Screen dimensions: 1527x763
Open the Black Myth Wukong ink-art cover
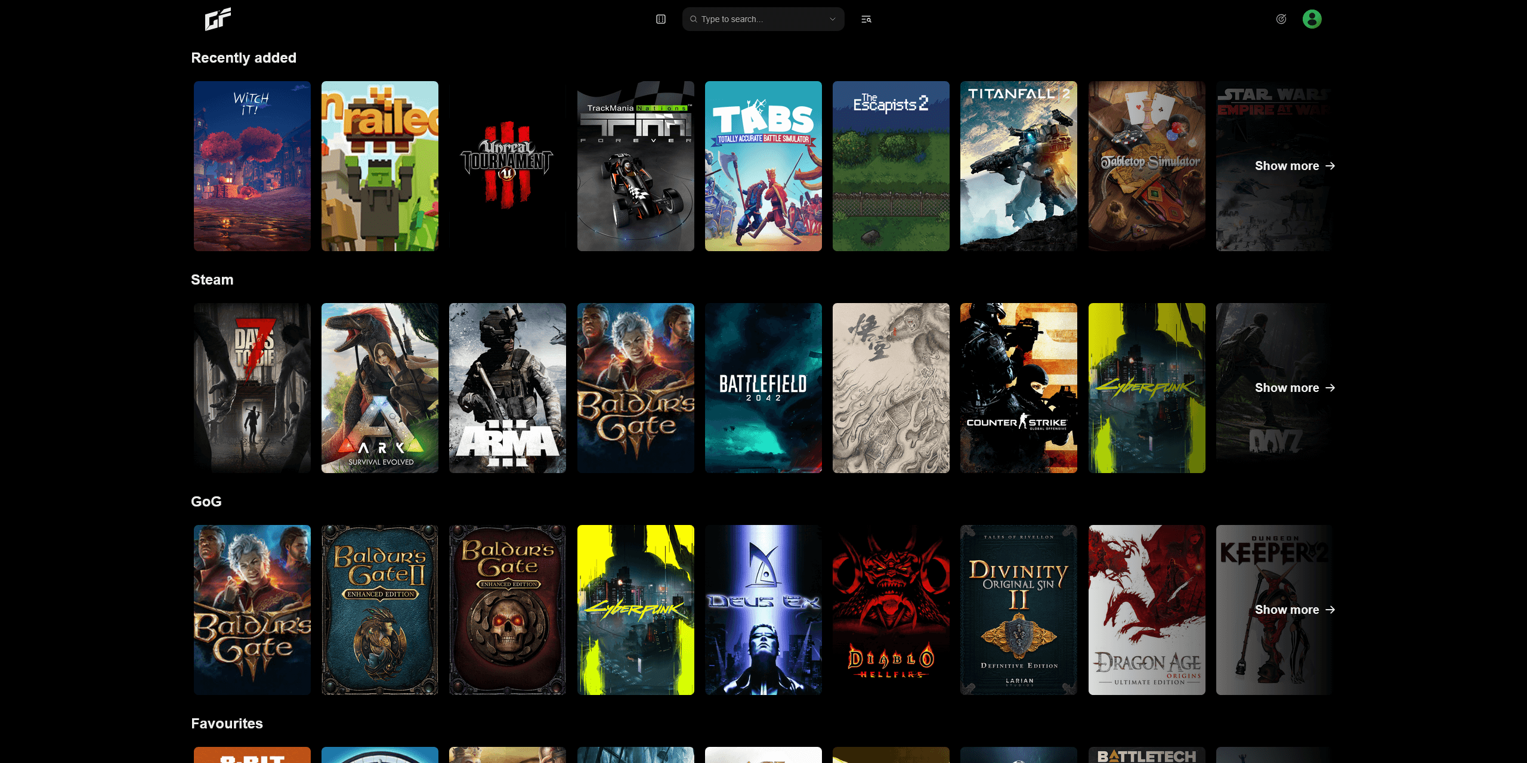[891, 388]
